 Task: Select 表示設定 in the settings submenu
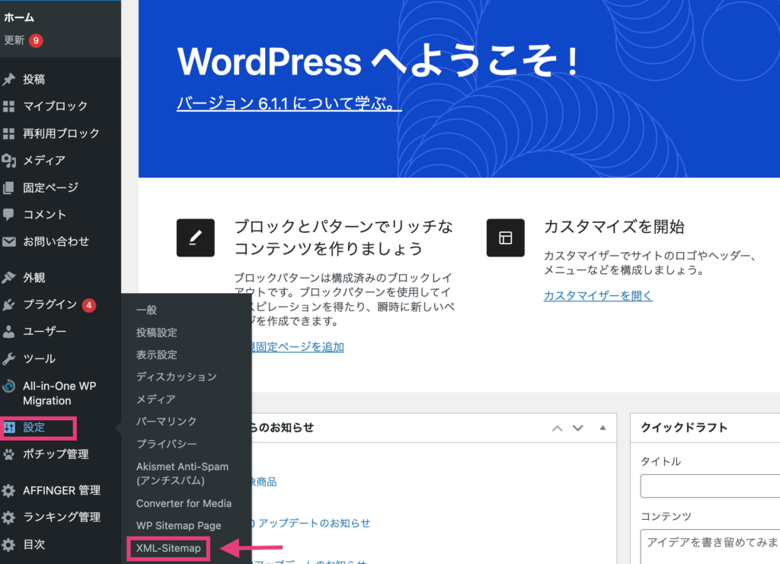coord(157,355)
